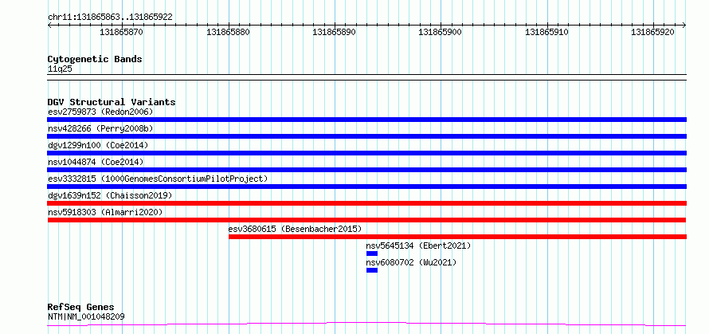Select the 11q25 band label

pos(60,69)
